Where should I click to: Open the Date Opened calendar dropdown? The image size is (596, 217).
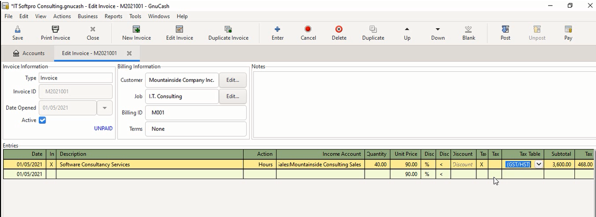(x=104, y=108)
